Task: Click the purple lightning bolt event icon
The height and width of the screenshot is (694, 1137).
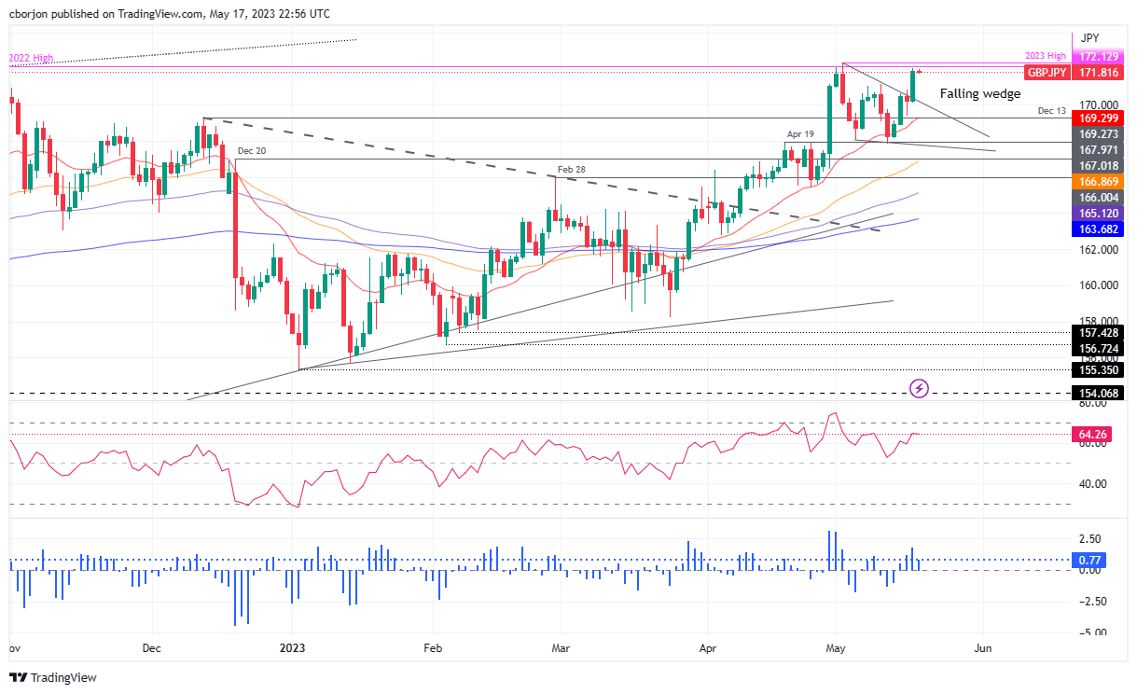Action: pos(920,387)
